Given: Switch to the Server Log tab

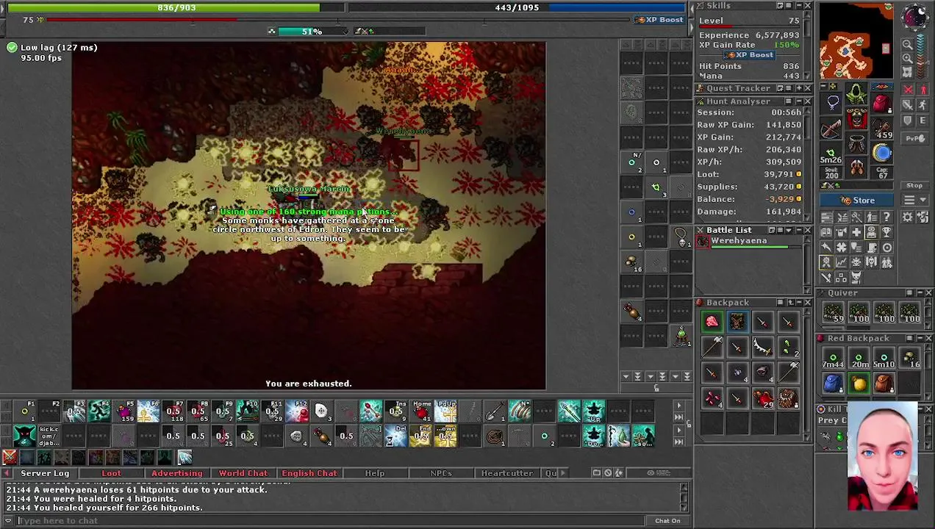Looking at the screenshot, I should point(45,473).
